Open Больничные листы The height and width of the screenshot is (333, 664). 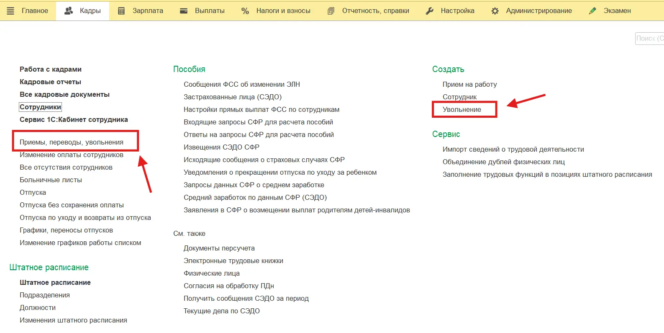tap(51, 180)
